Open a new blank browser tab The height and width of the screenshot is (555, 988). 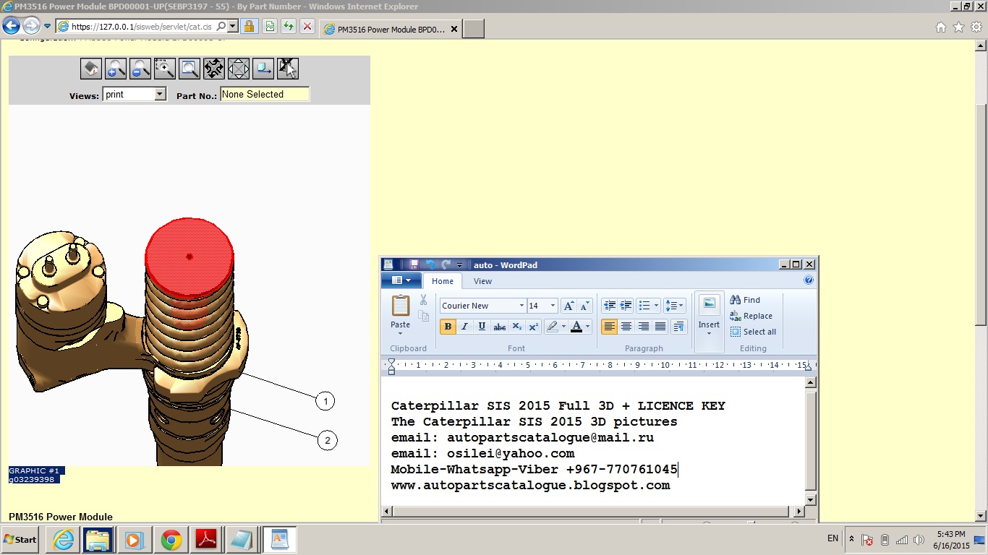[x=473, y=30]
